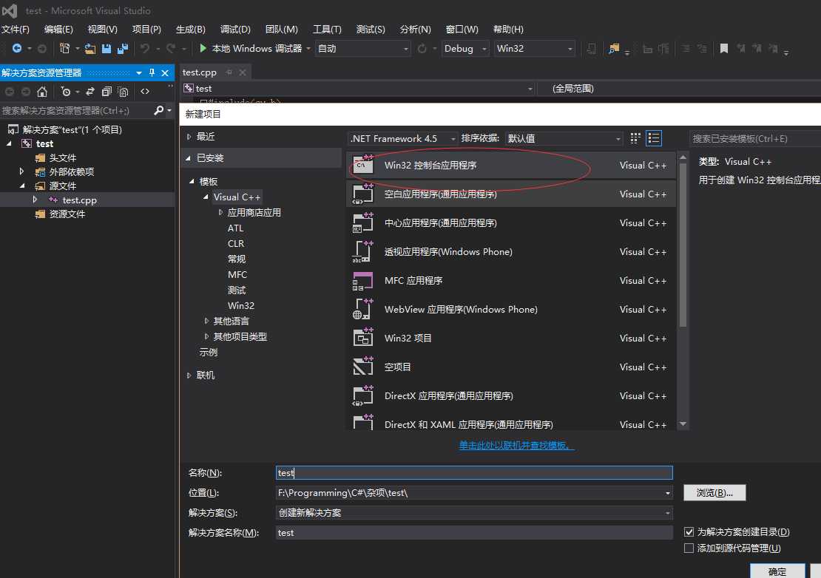This screenshot has height=578, width=821.
Task: Expand test.cpp in Solution Explorer
Action: (x=35, y=200)
